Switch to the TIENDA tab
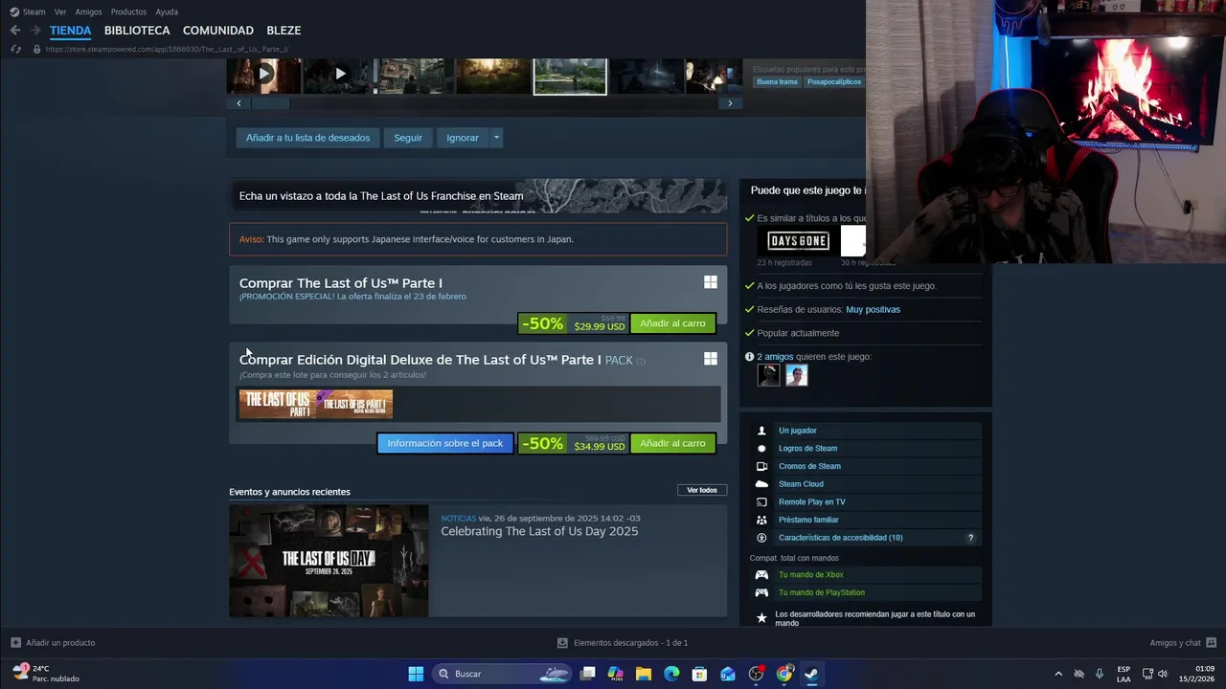This screenshot has width=1226, height=689. pyautogui.click(x=70, y=31)
